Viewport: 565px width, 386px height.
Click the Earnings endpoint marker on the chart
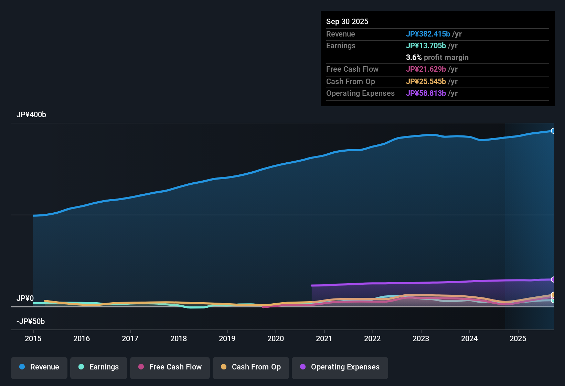coord(553,301)
